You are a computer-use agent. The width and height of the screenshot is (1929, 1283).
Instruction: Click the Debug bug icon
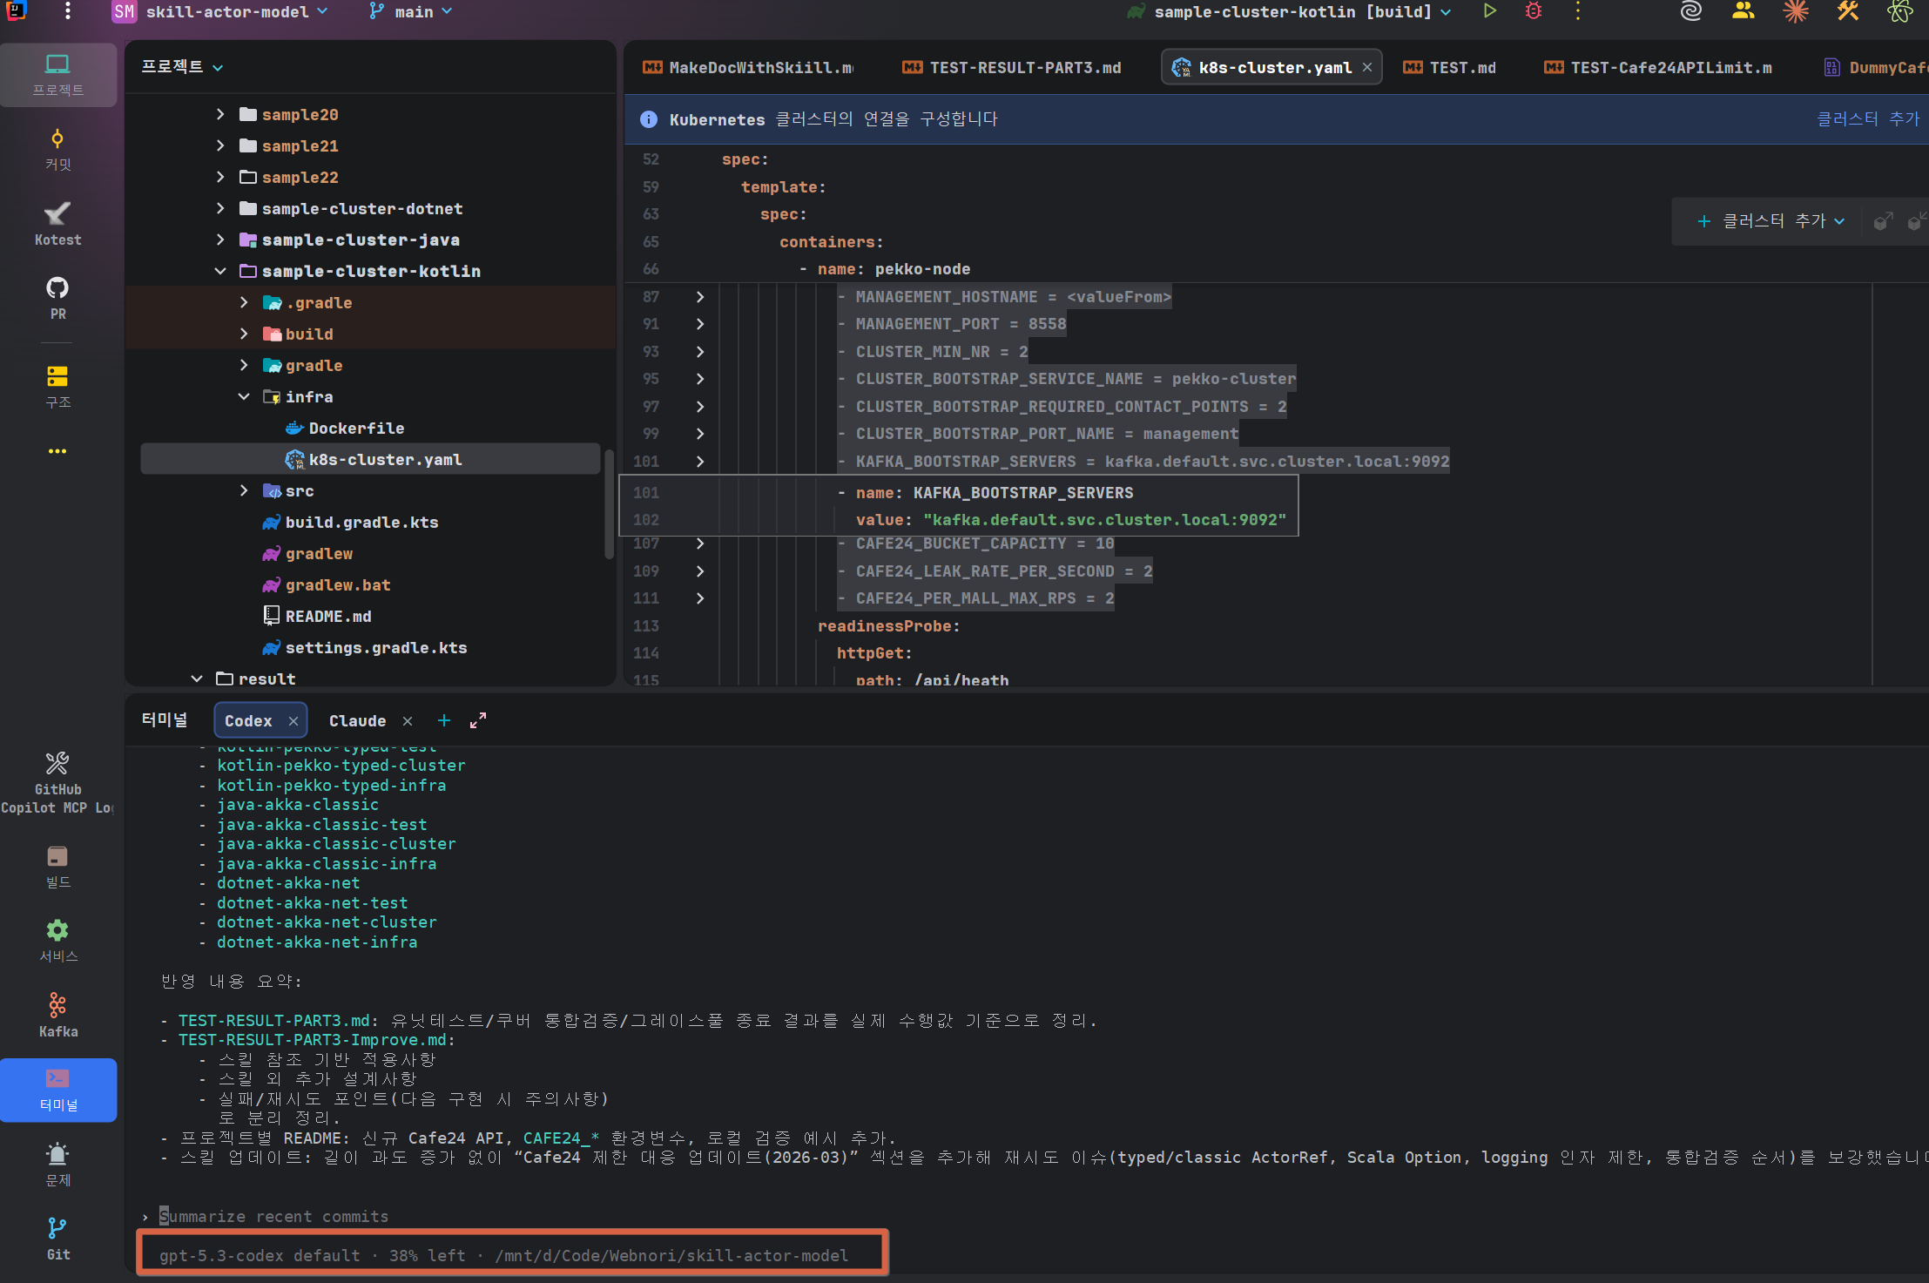pyautogui.click(x=1534, y=11)
